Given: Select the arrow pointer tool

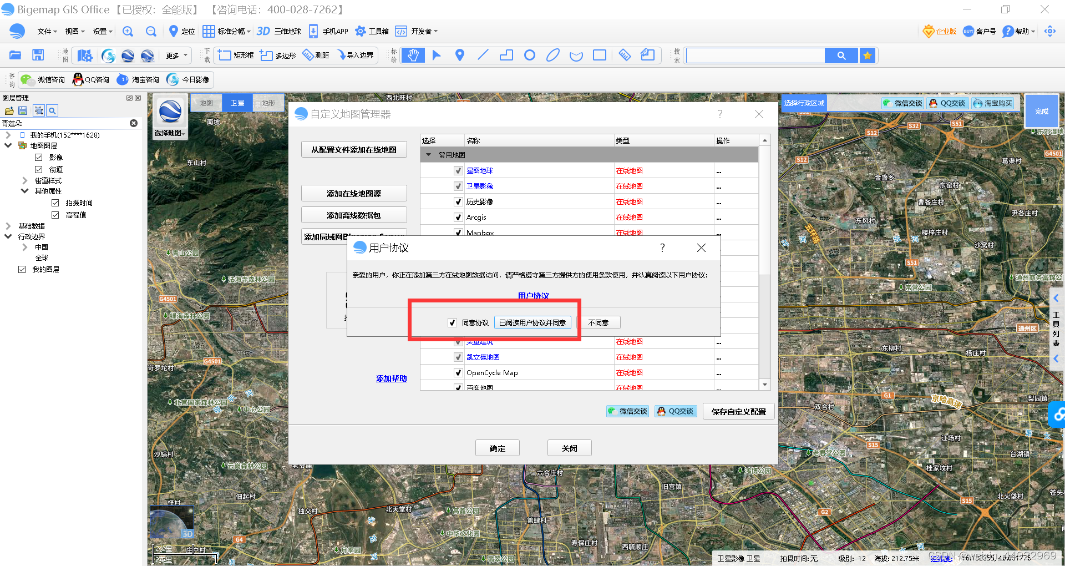Looking at the screenshot, I should [x=437, y=55].
